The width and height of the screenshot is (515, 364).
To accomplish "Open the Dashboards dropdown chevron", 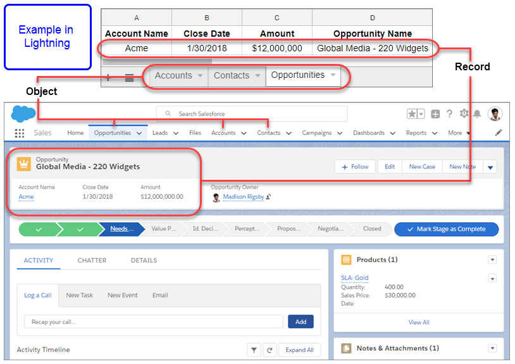I will (x=392, y=133).
